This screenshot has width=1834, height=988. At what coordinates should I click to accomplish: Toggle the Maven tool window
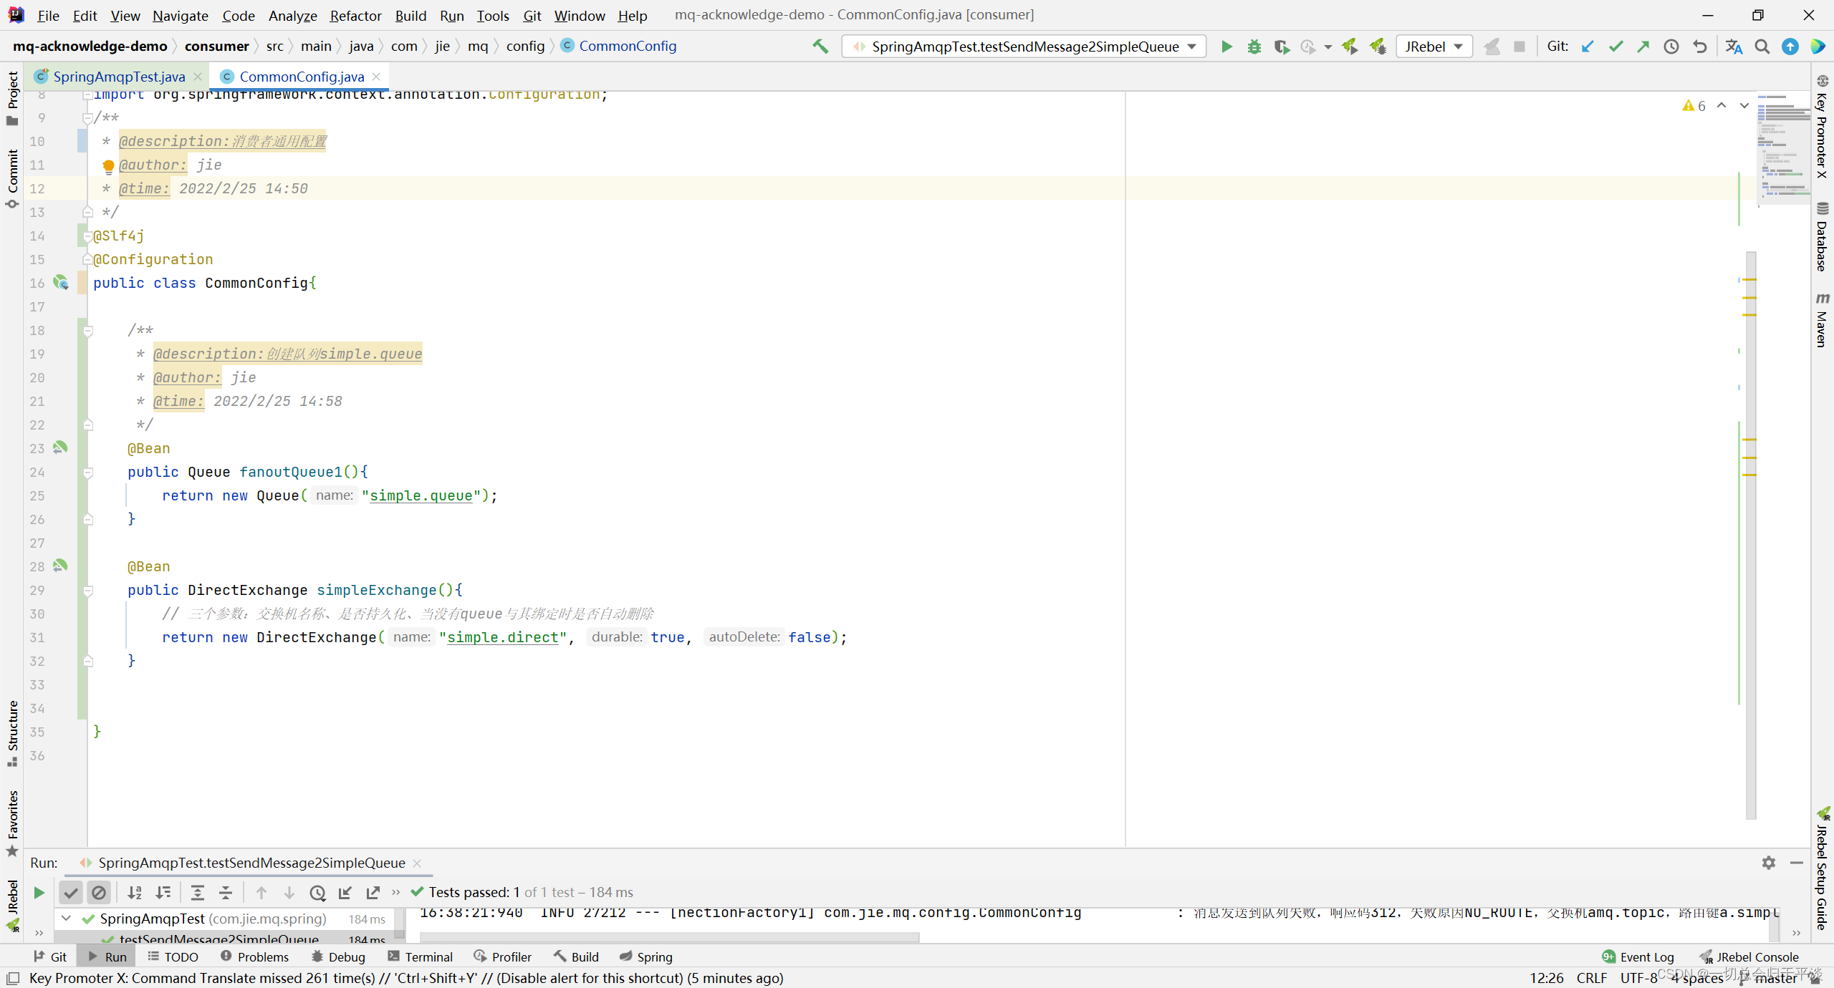tap(1822, 319)
